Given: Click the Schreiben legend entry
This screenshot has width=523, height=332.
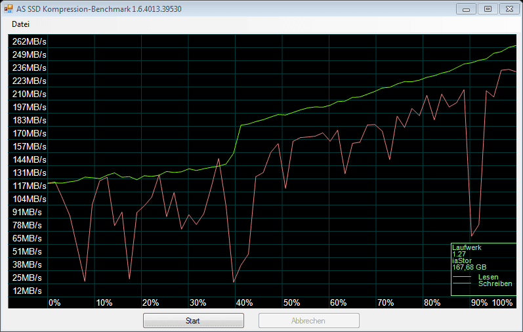Looking at the screenshot, I should click(495, 283).
